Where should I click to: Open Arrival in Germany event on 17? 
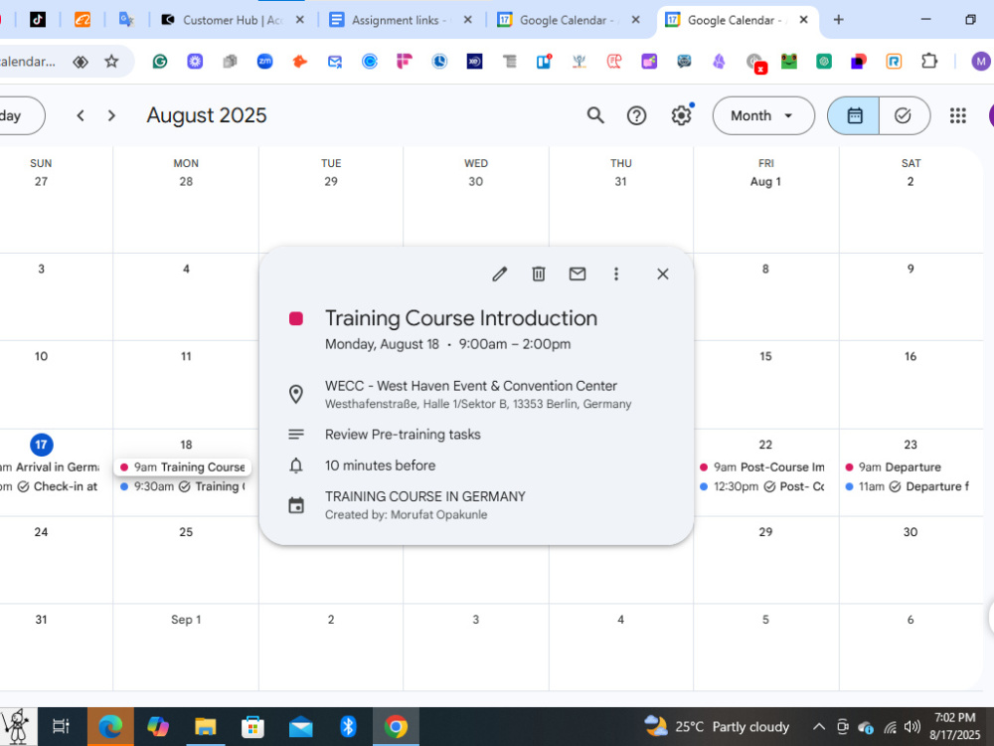click(50, 467)
